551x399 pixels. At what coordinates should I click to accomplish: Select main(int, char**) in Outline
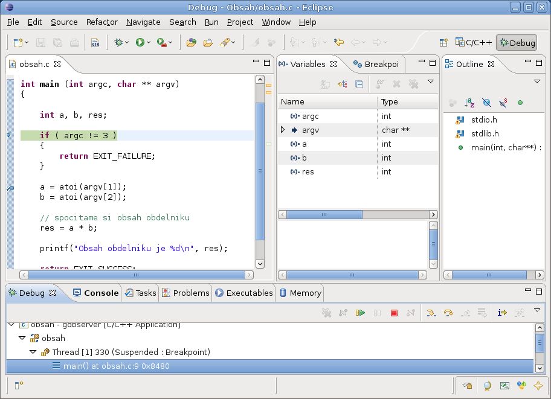coord(506,147)
